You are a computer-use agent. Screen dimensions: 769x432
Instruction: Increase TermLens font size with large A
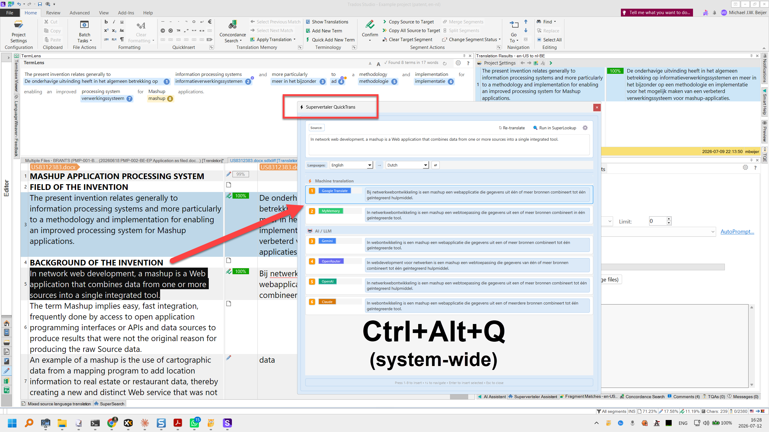[378, 64]
